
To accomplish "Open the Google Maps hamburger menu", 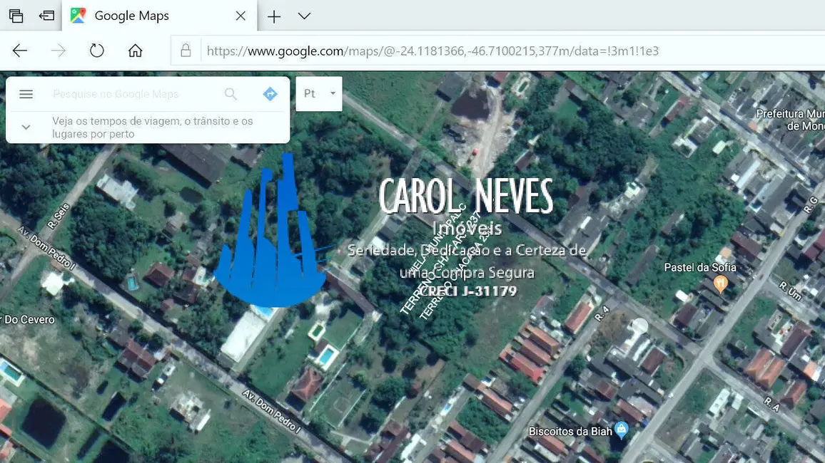I will tap(26, 93).
